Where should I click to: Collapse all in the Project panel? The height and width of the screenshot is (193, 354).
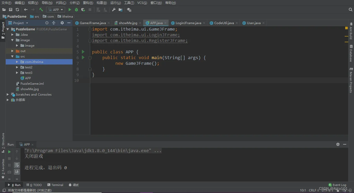[x=54, y=23]
